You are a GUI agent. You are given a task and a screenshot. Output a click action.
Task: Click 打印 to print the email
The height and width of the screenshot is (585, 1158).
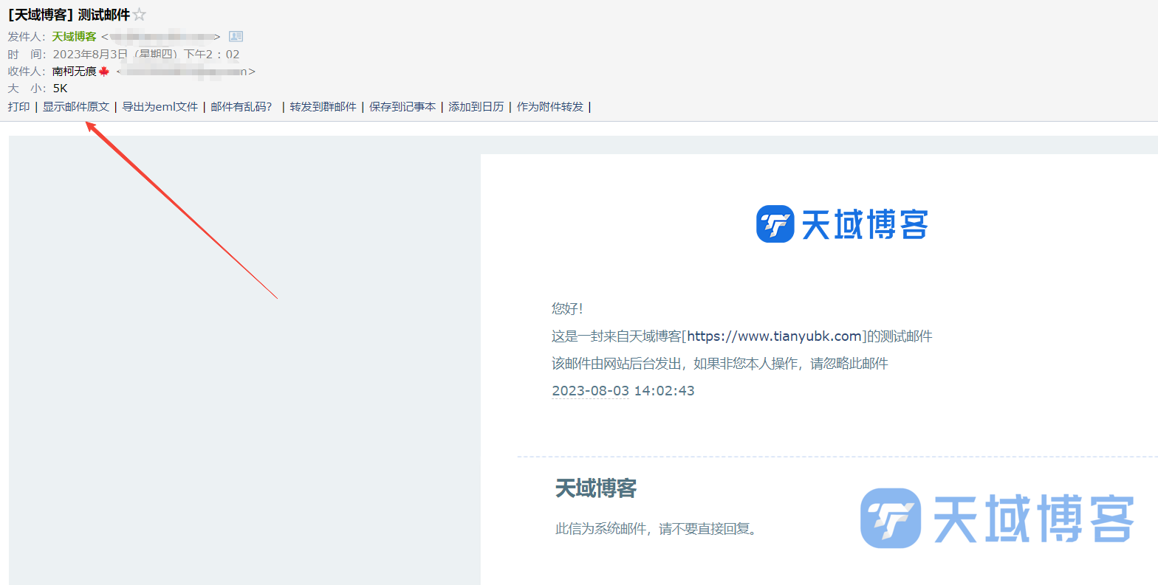tap(18, 107)
